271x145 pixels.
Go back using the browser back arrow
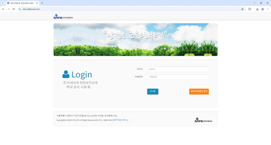click(3, 9)
